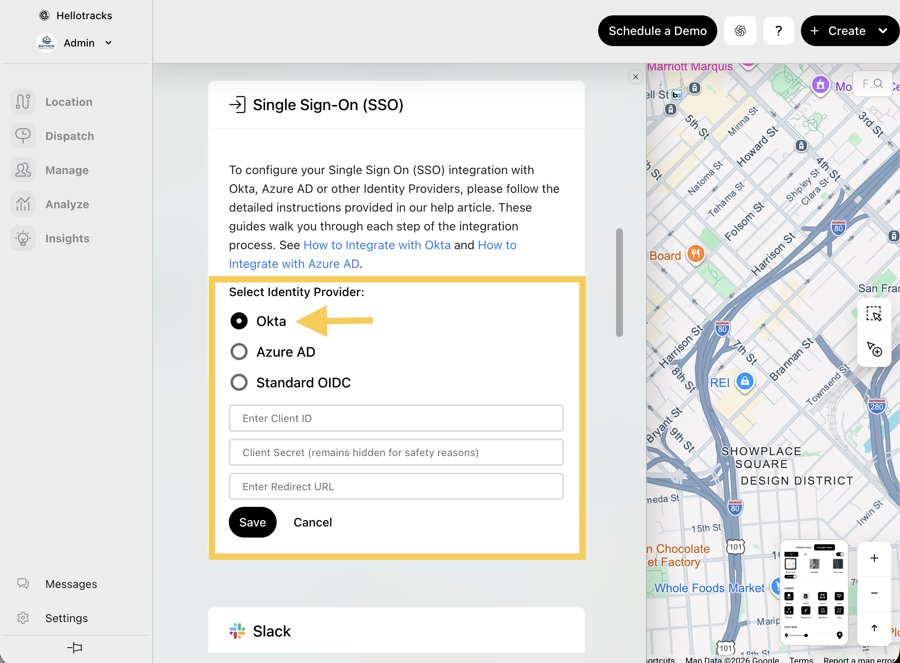Select the Okta identity provider
This screenshot has width=900, height=663.
239,321
